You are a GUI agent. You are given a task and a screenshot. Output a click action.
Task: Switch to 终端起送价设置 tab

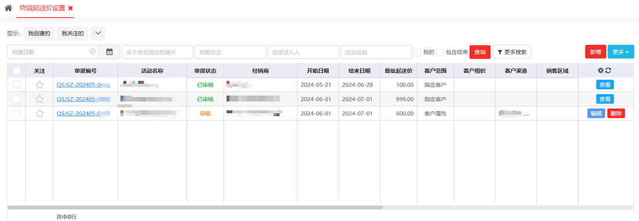42,8
